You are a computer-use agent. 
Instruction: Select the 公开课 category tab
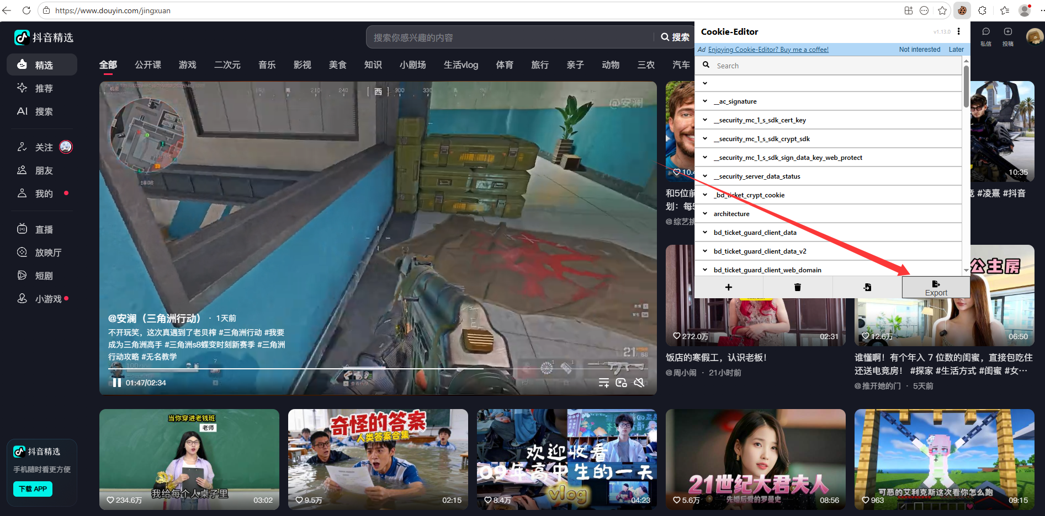click(148, 65)
